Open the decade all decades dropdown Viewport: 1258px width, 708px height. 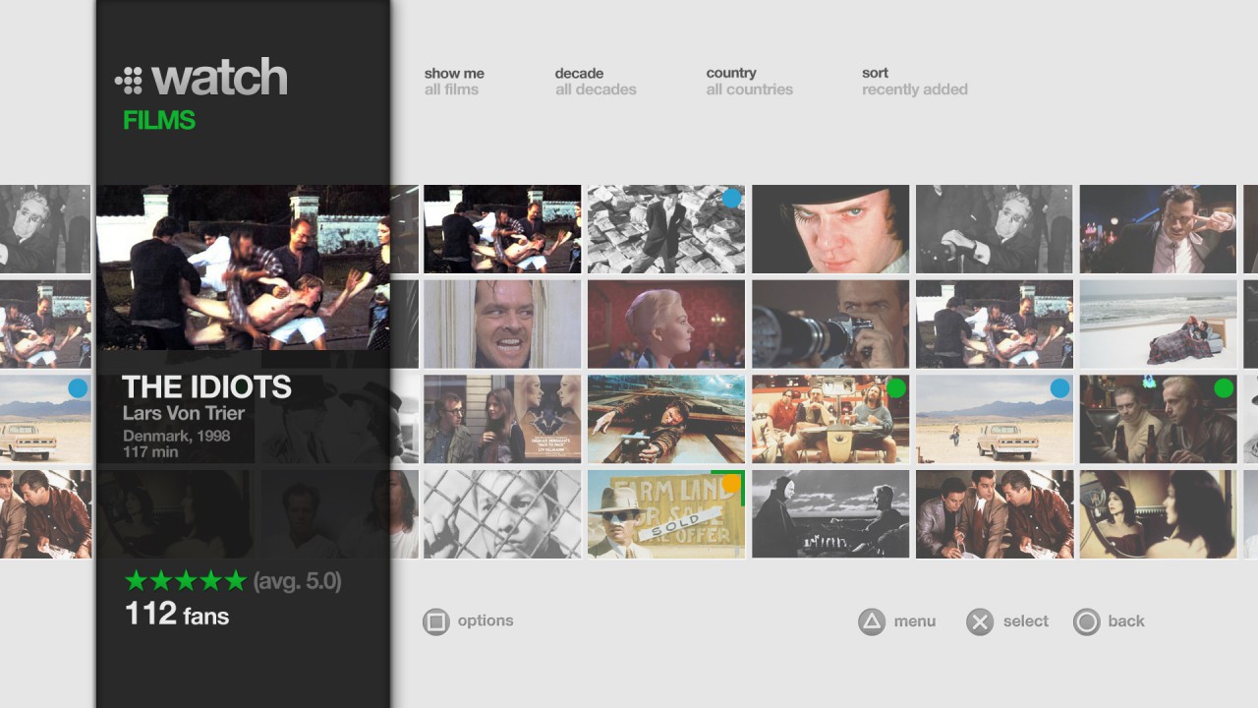(x=596, y=83)
